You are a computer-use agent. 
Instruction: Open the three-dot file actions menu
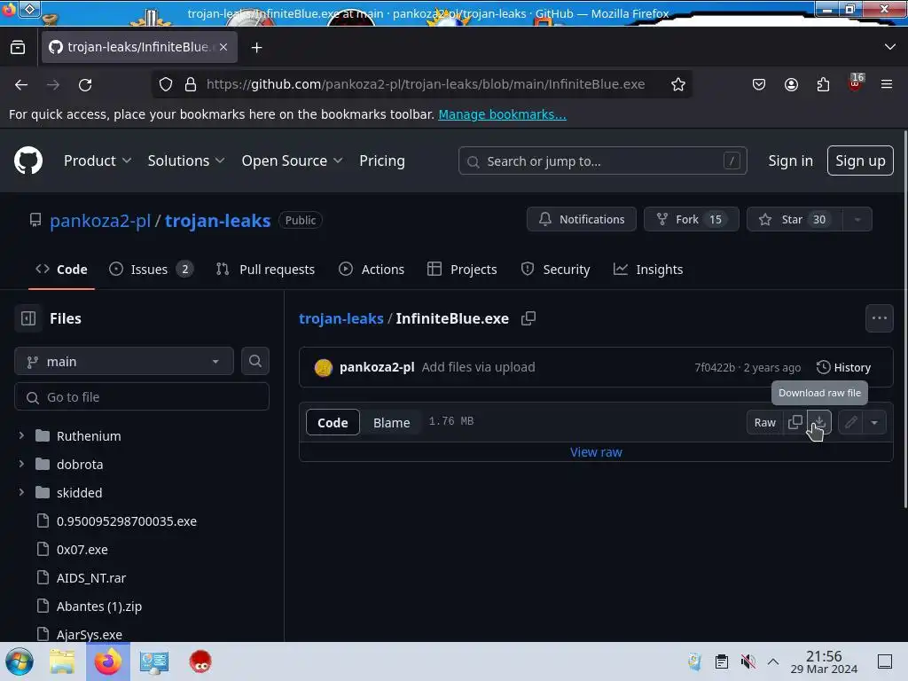click(880, 318)
